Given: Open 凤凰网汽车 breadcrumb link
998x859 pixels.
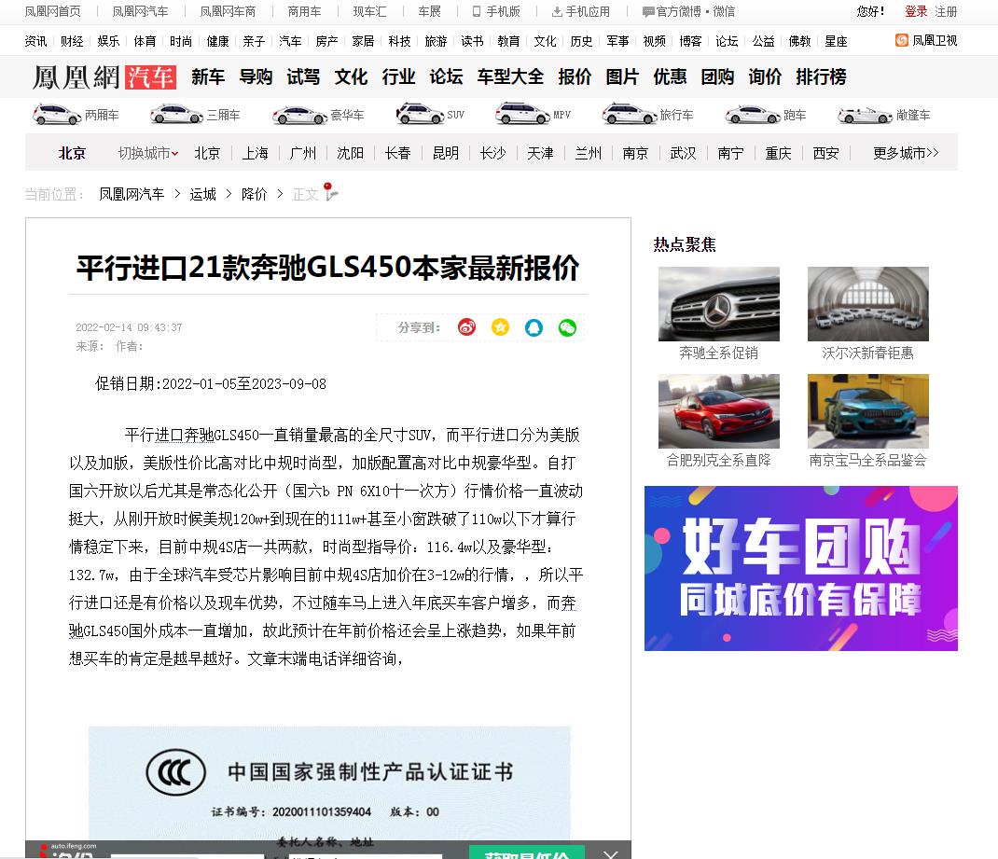Looking at the screenshot, I should (132, 194).
